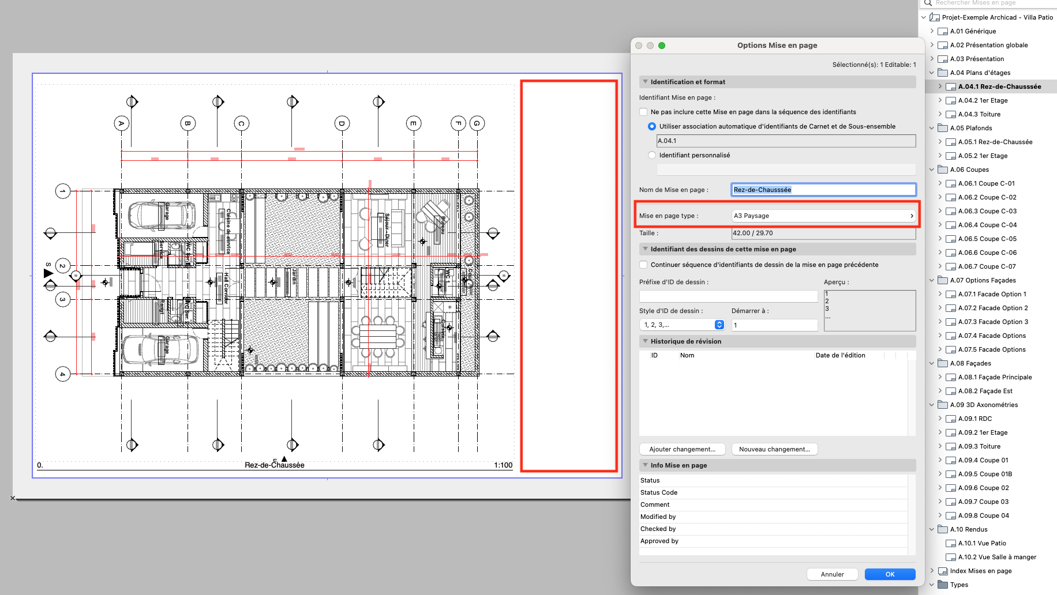
Task: Click the project icon of Projet-Exemple Archicad
Action: [x=935, y=17]
